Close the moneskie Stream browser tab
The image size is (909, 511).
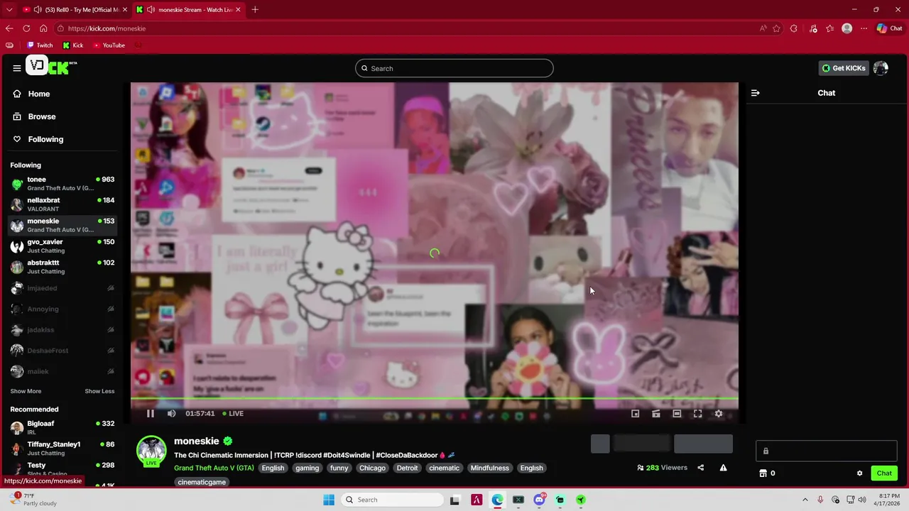pos(238,9)
